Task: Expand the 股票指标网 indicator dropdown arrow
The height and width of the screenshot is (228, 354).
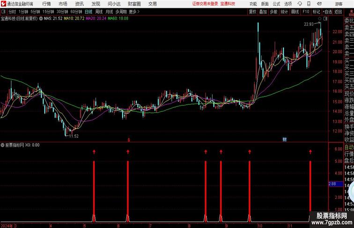Action: click(2, 145)
